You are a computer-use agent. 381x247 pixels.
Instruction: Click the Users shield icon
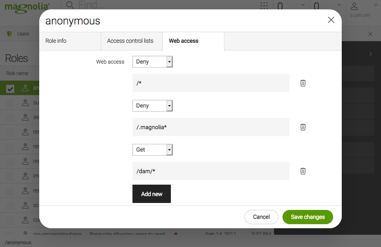coord(9,34)
